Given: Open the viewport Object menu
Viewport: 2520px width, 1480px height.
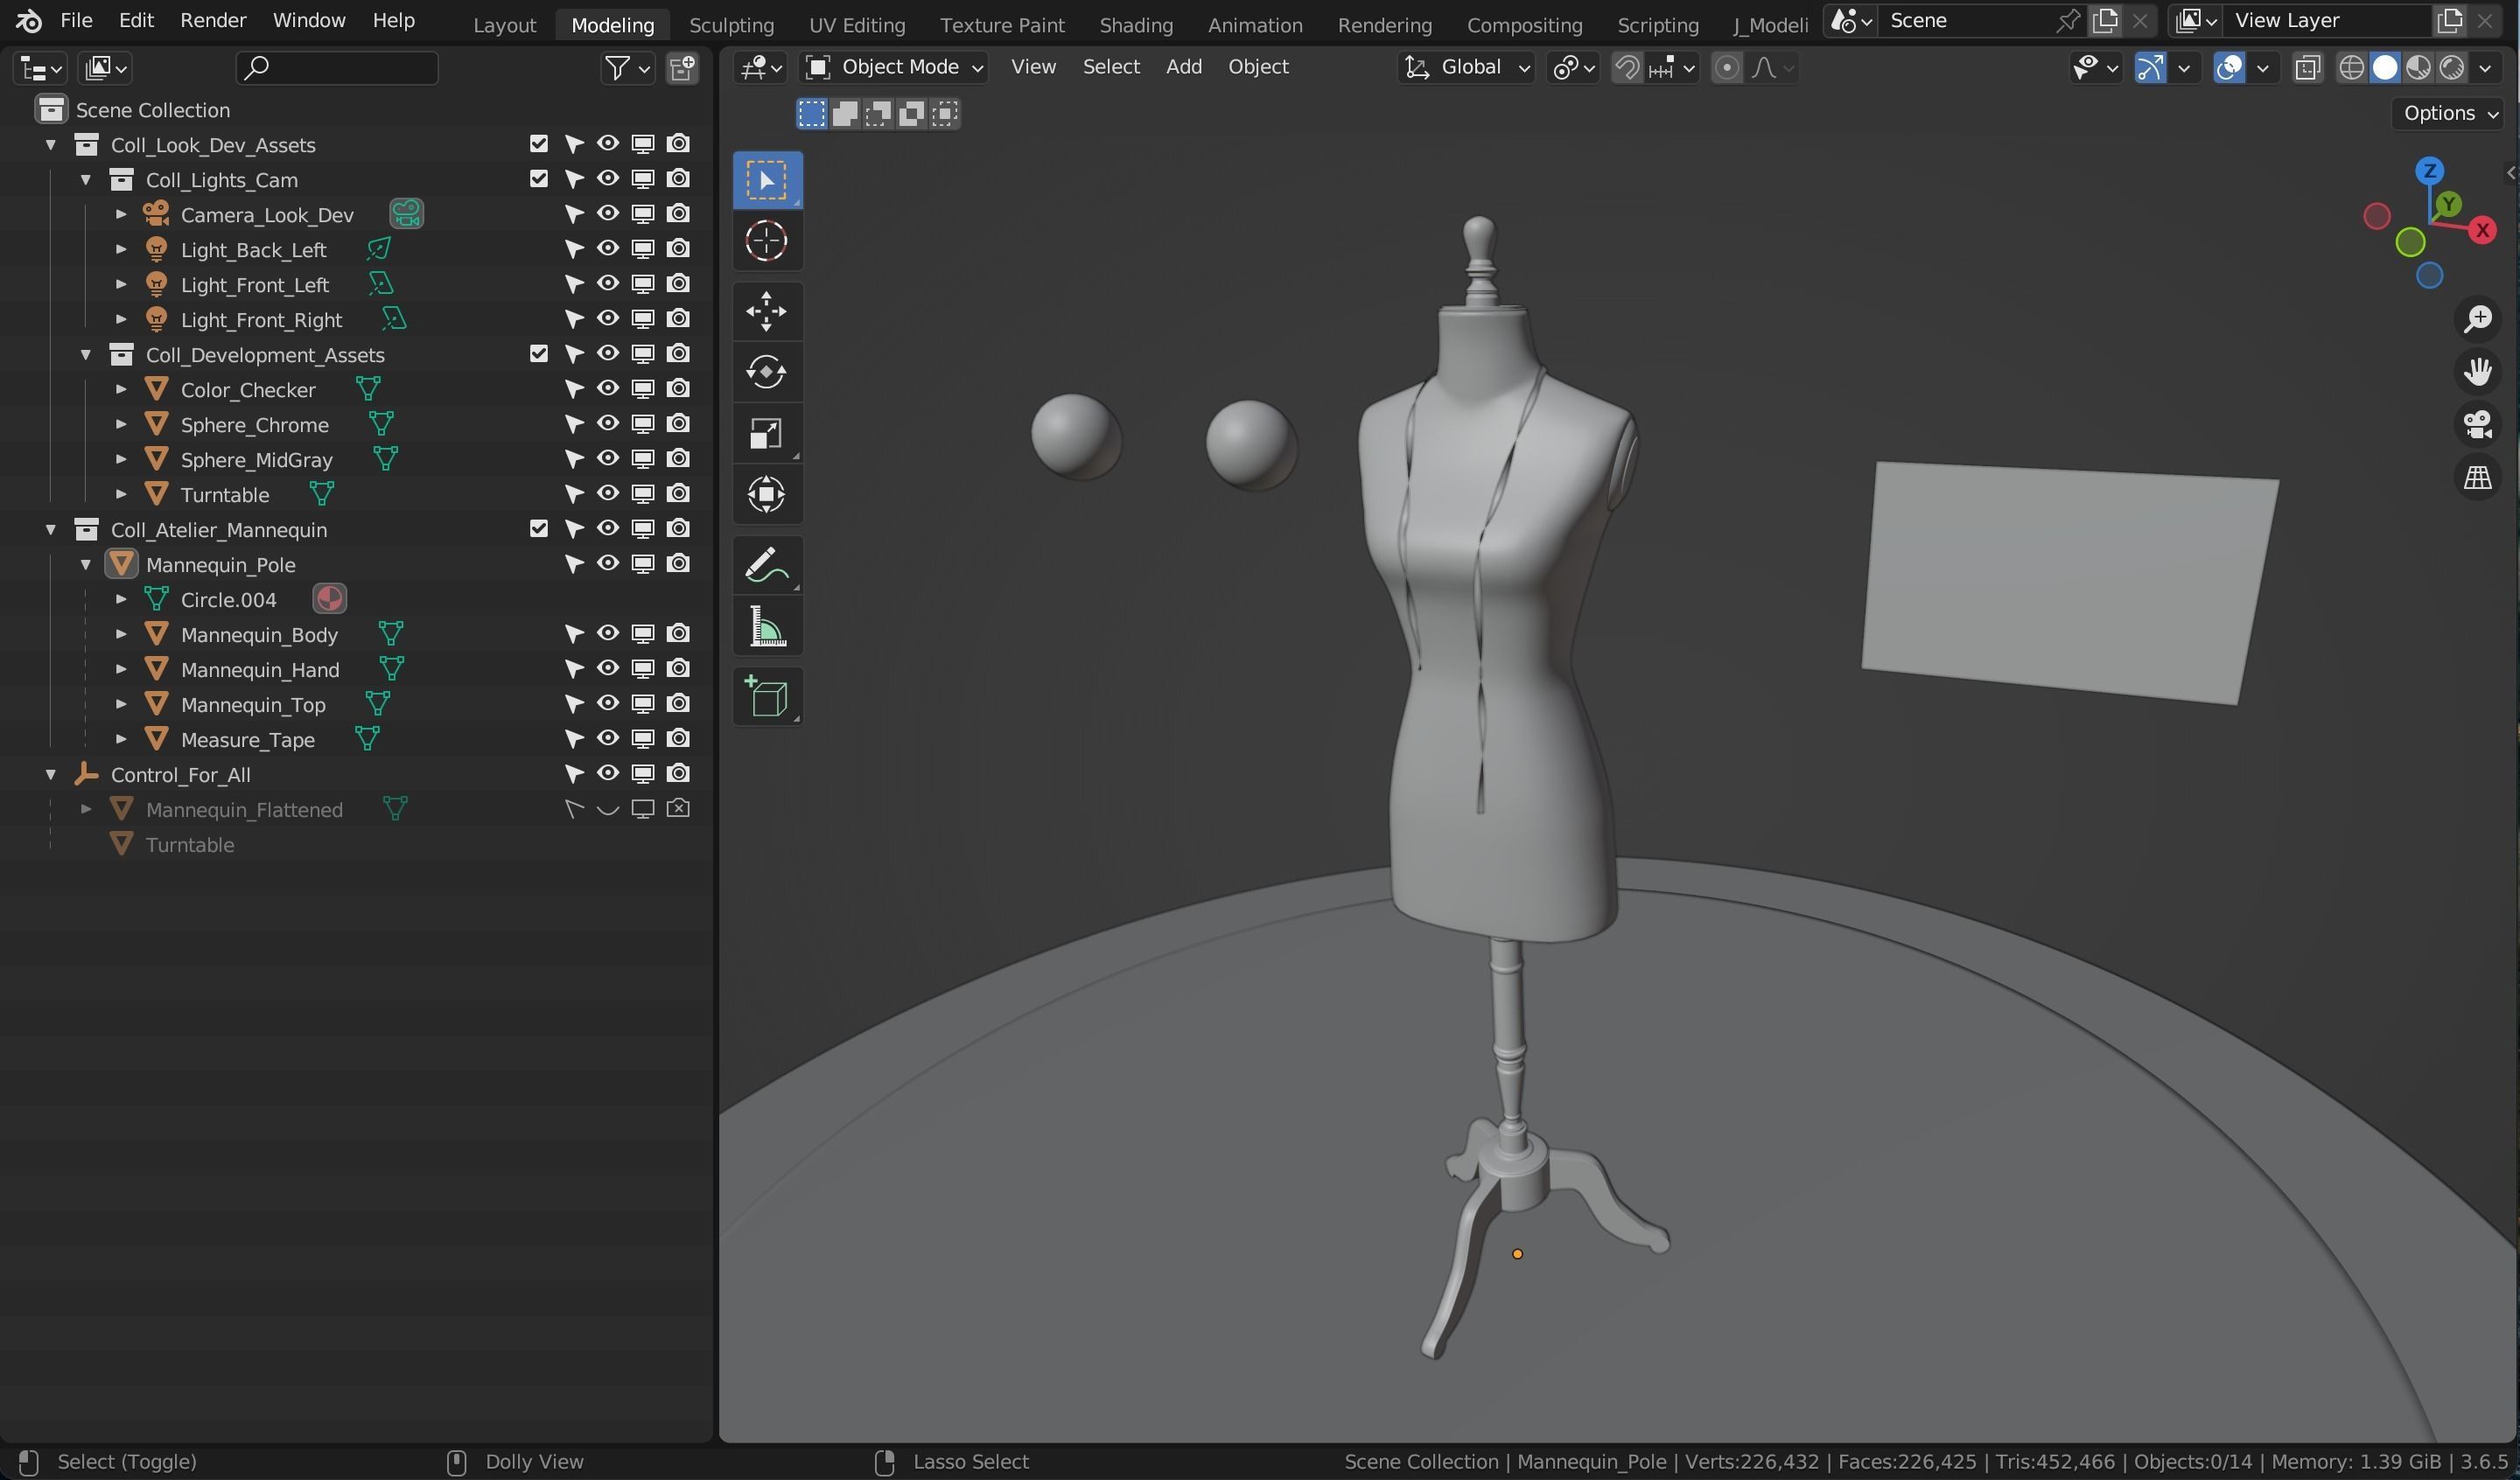Looking at the screenshot, I should click(x=1258, y=67).
